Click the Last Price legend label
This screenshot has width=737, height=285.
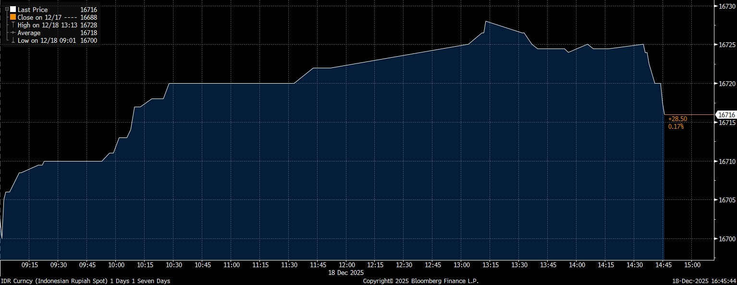(x=33, y=9)
